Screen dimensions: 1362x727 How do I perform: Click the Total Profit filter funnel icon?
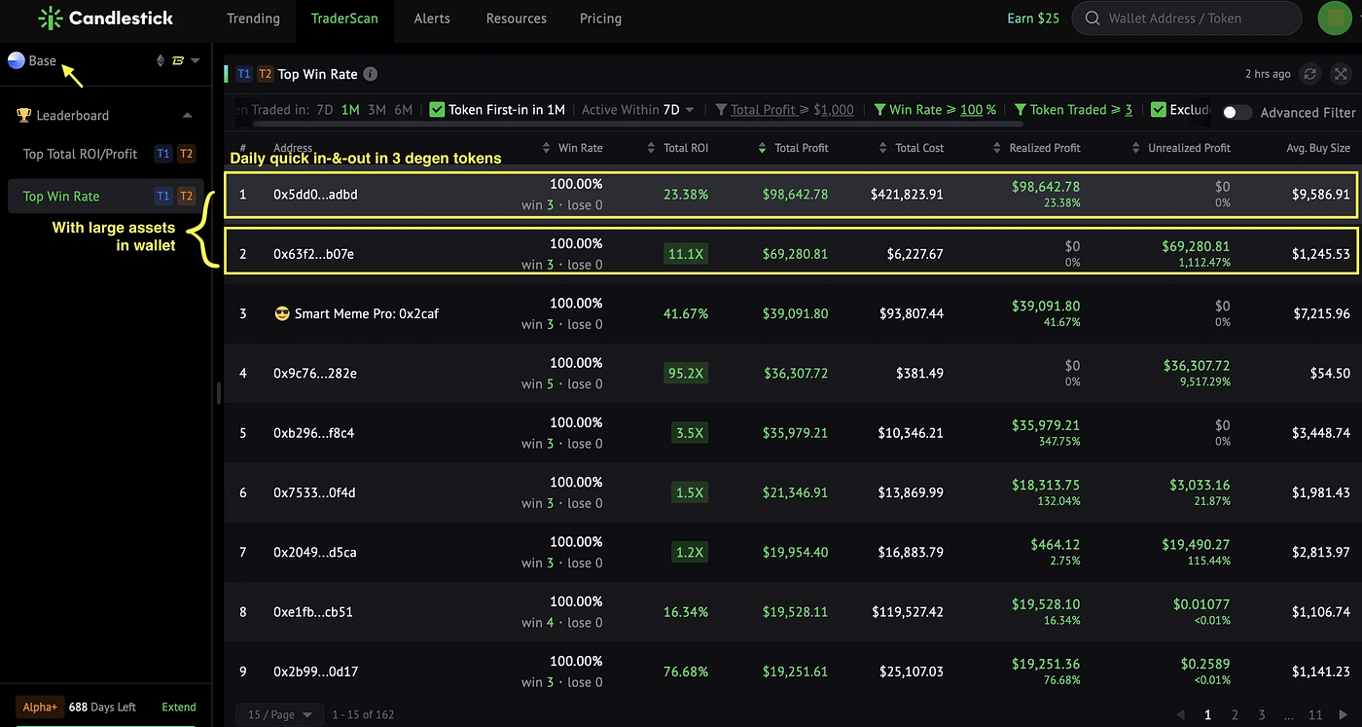[x=721, y=110]
